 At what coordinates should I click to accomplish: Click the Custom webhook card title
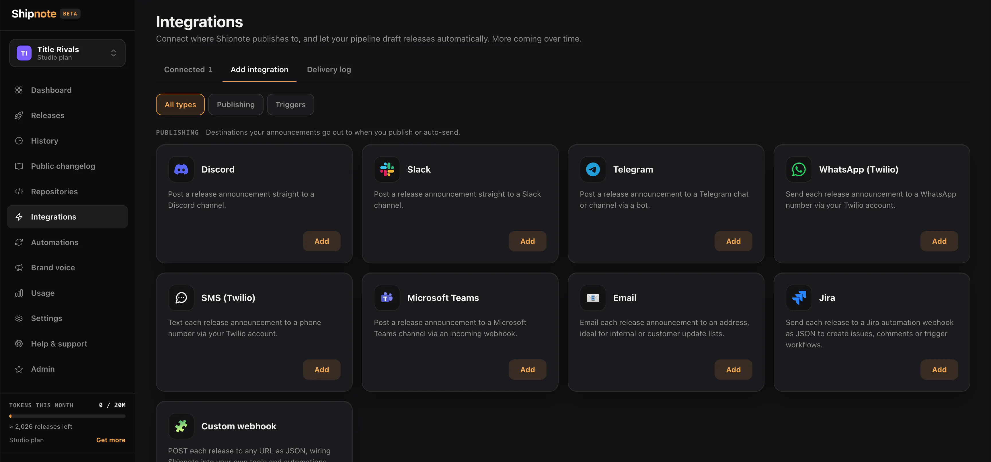tap(239, 426)
